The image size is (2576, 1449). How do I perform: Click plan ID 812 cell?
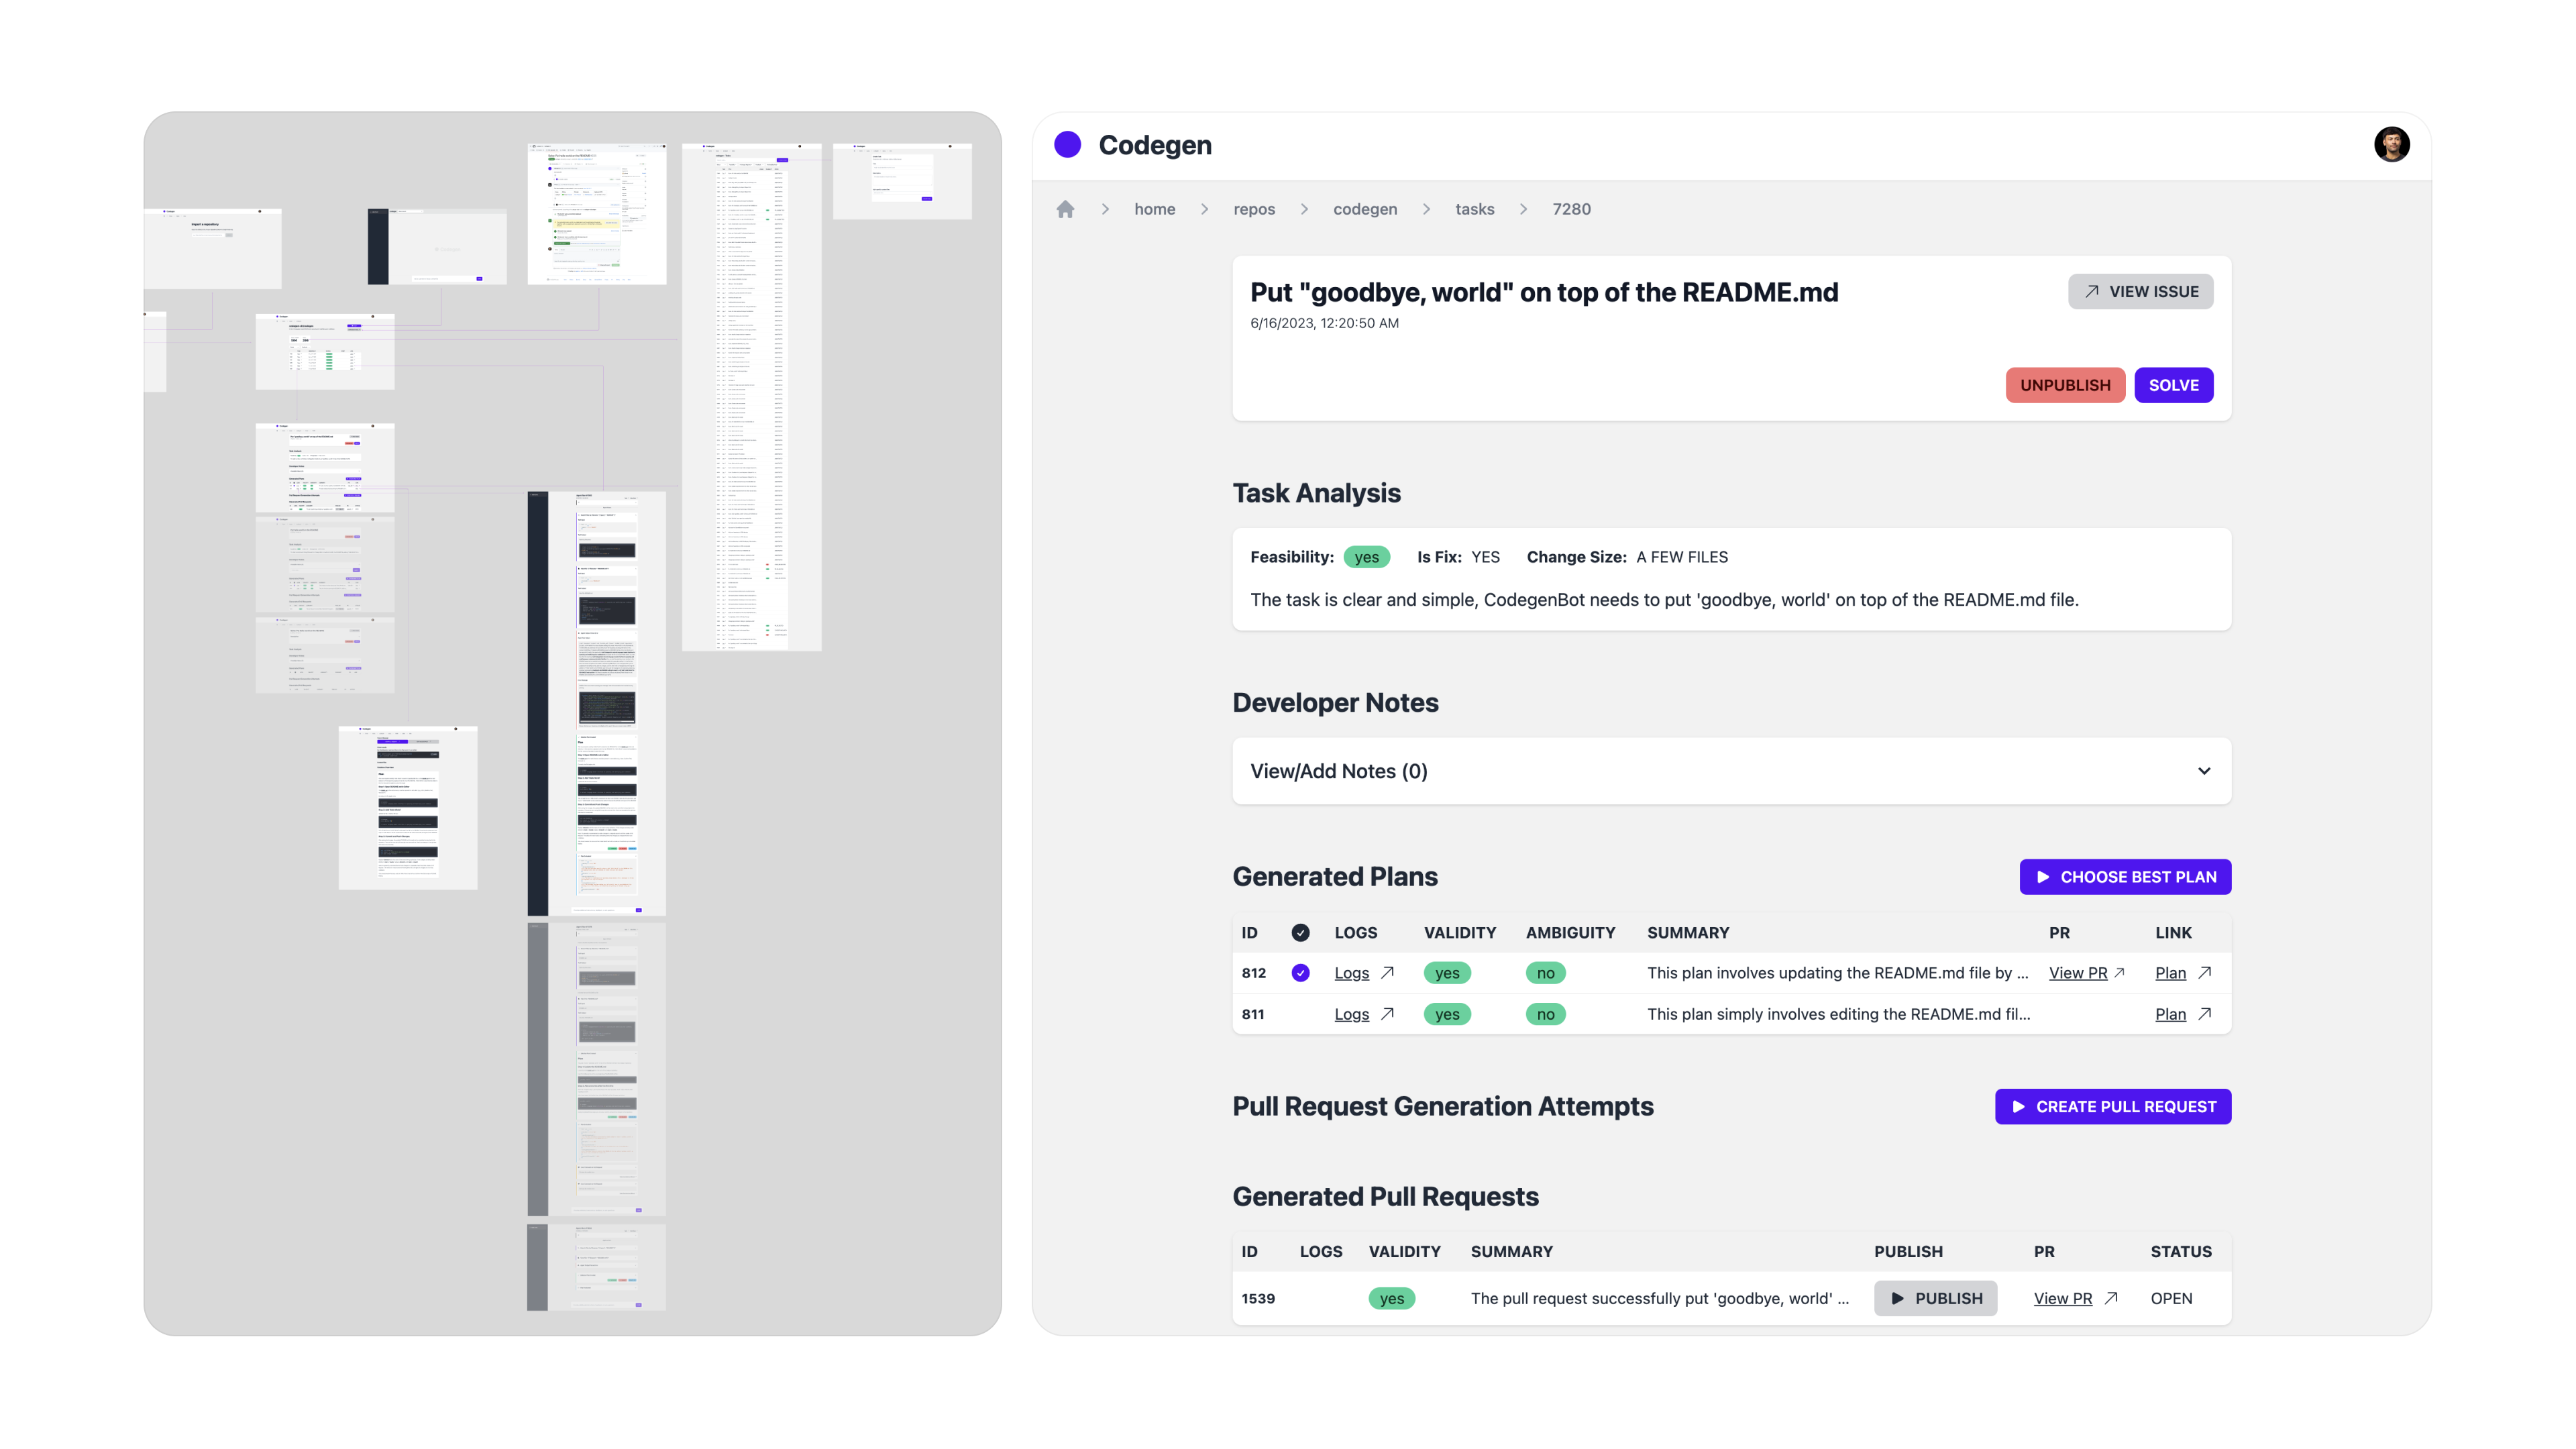pyautogui.click(x=1253, y=973)
